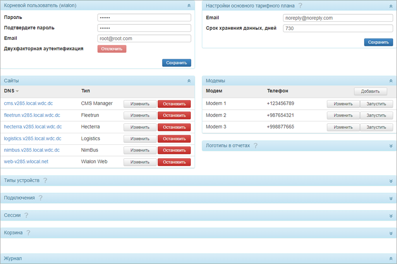This screenshot has height=264, width=397.
Task: Stop the Hecterra site
Action: 174,127
